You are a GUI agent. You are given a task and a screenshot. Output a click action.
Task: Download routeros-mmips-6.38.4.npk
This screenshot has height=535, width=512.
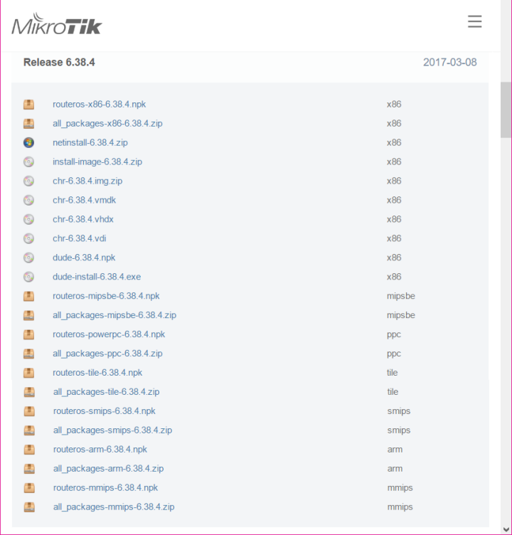coord(105,487)
